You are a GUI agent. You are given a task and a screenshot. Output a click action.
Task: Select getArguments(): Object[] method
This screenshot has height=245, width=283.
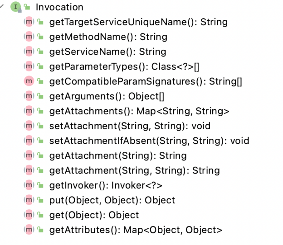107,96
